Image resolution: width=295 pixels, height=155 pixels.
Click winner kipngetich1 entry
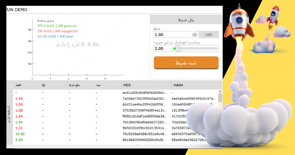(x=58, y=31)
